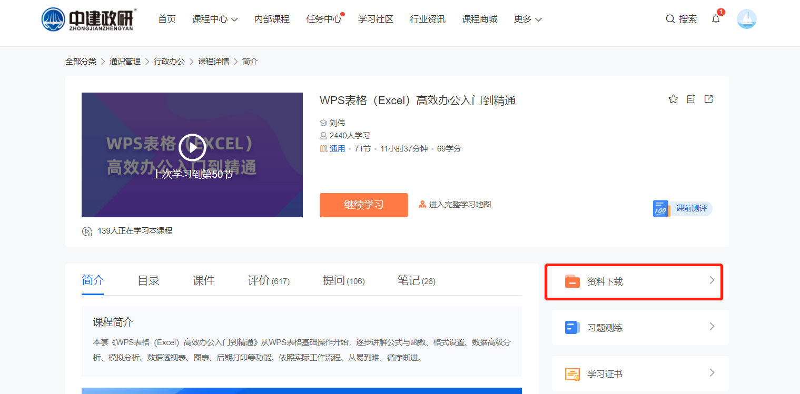Click the 习题测练 blue icon

[572, 328]
